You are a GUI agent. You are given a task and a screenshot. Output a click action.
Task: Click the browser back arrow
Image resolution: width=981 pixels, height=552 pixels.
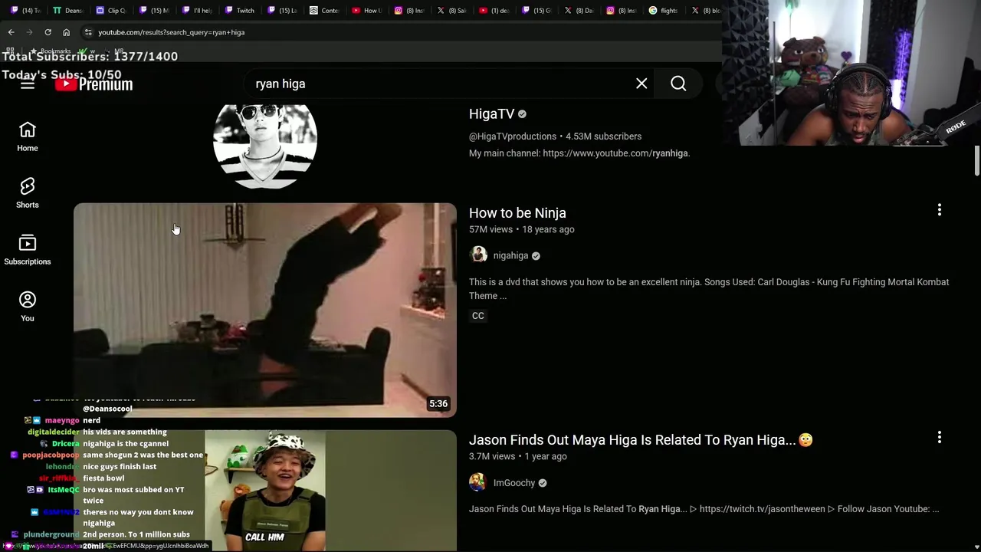tap(11, 32)
